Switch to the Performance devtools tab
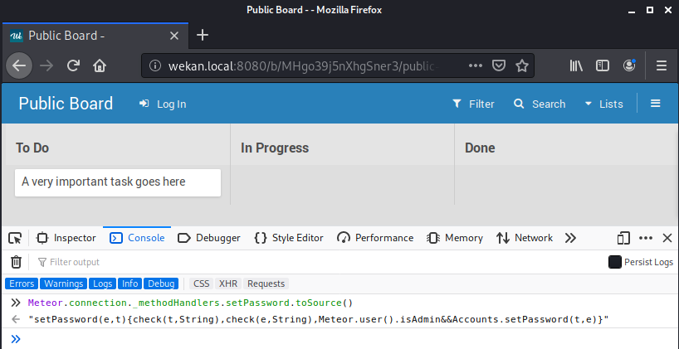The height and width of the screenshot is (349, 679). [x=375, y=238]
